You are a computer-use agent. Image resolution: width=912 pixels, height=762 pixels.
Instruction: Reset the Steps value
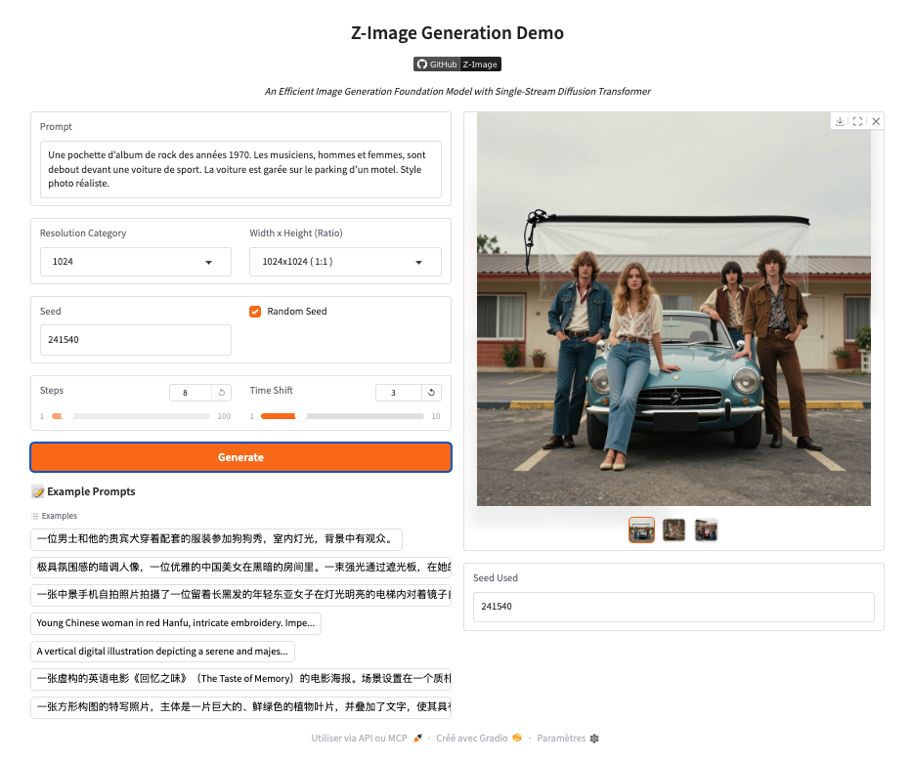click(222, 393)
